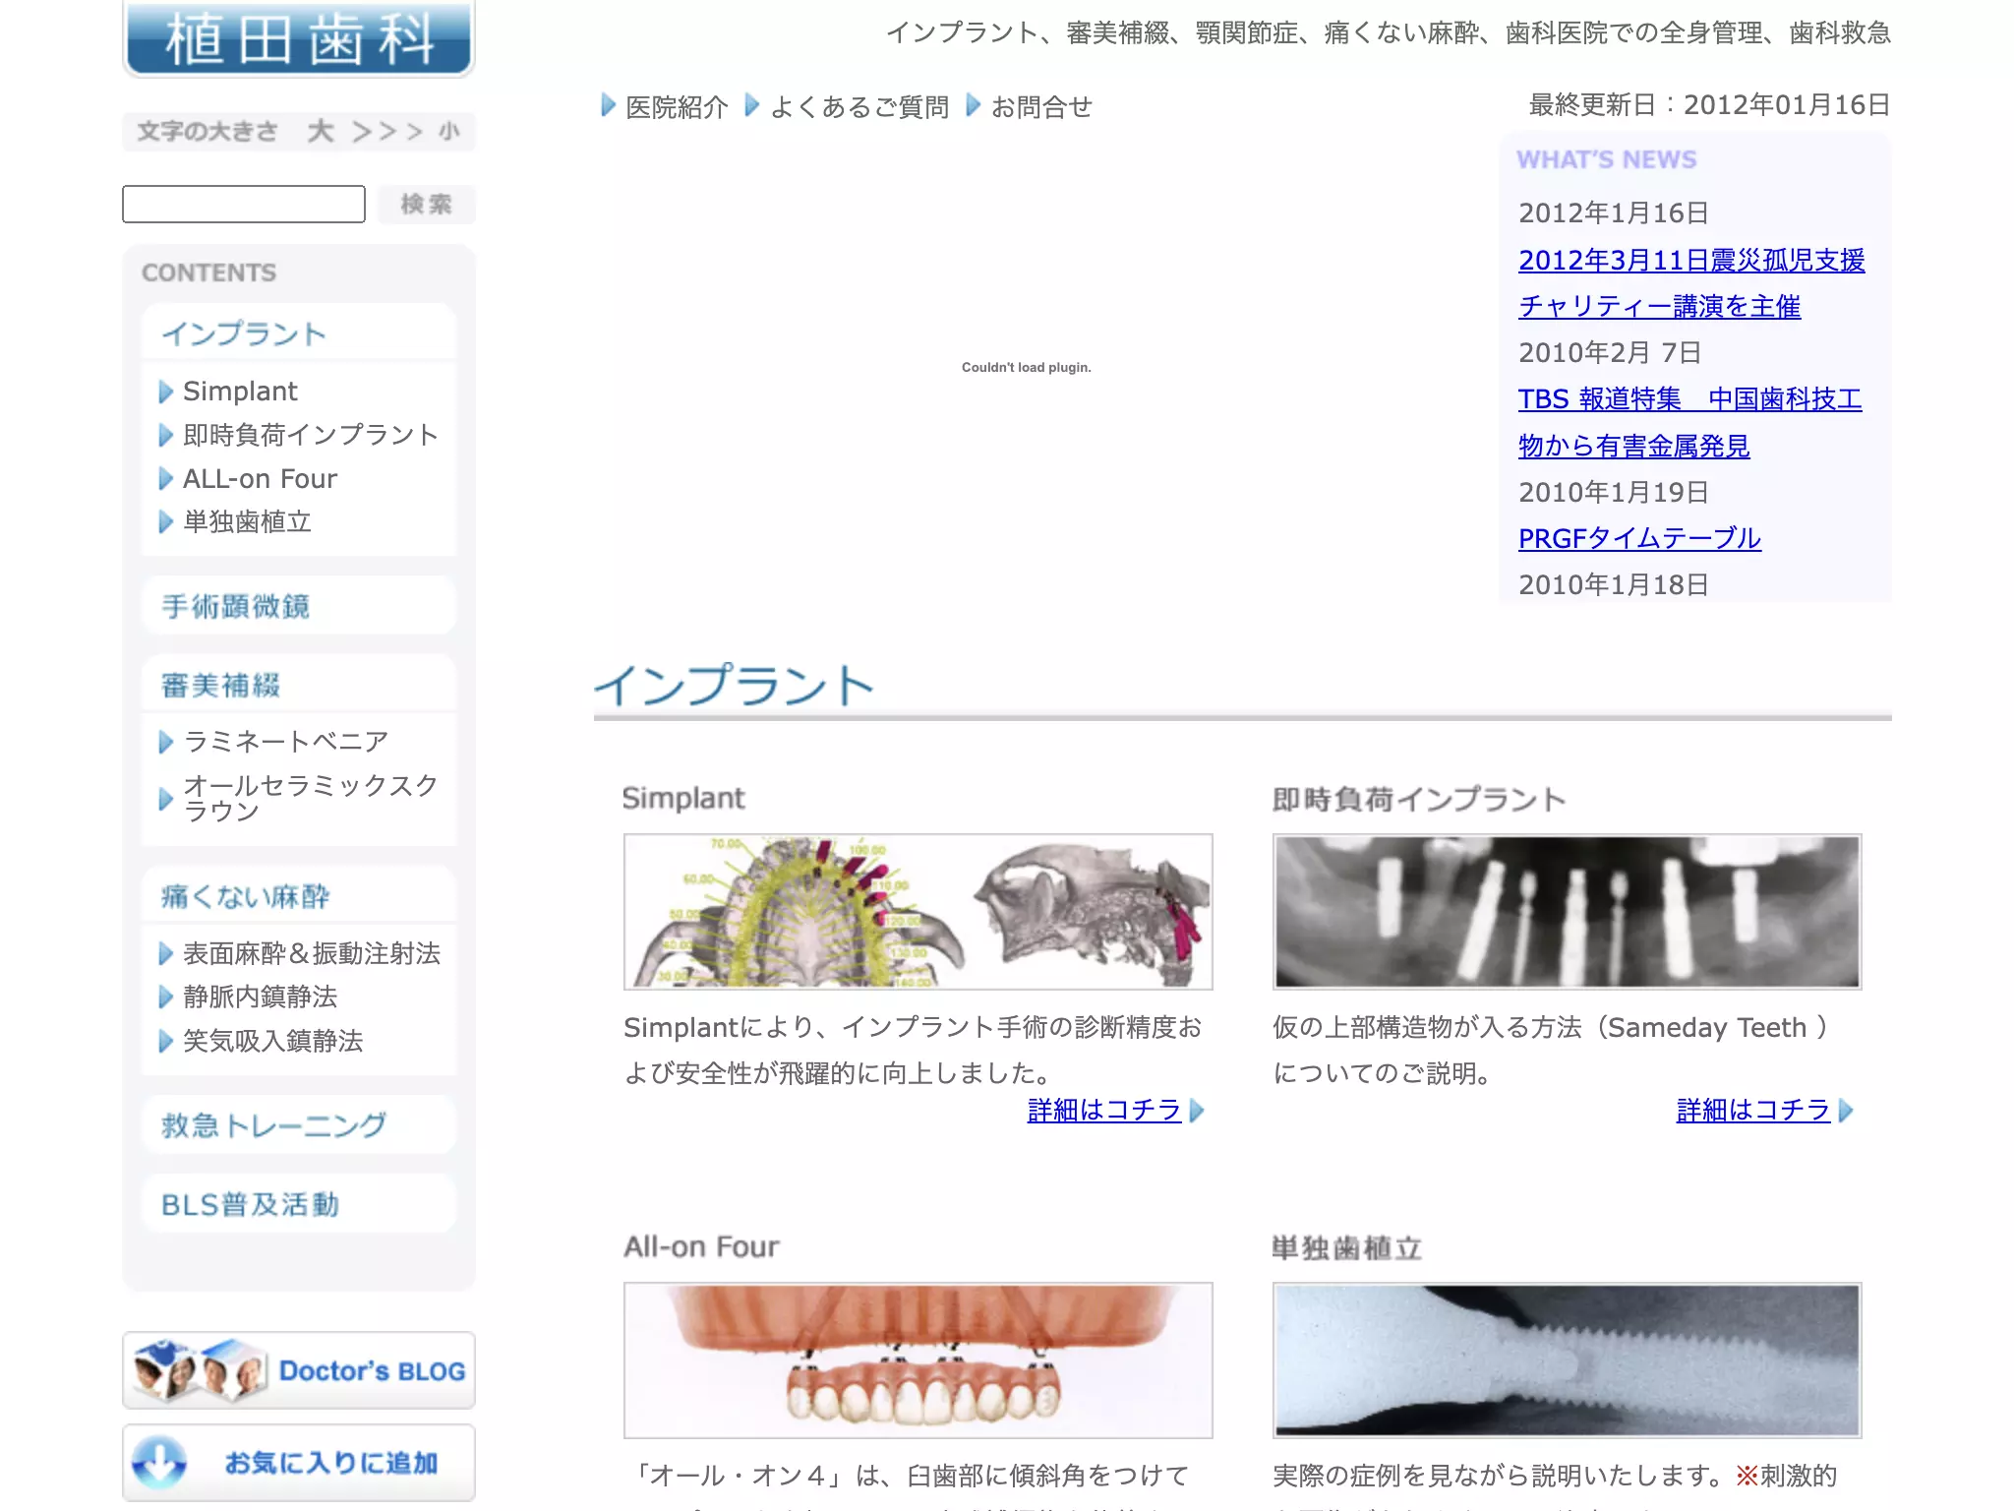Viewport: 2014px width, 1511px height.
Task: Open よくあるご質問 page
Action: click(859, 106)
